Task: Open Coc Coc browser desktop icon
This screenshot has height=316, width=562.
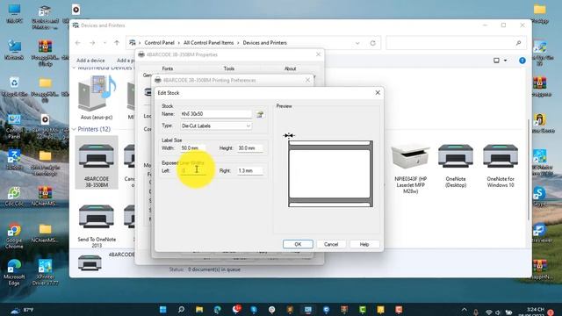Action: click(x=14, y=196)
